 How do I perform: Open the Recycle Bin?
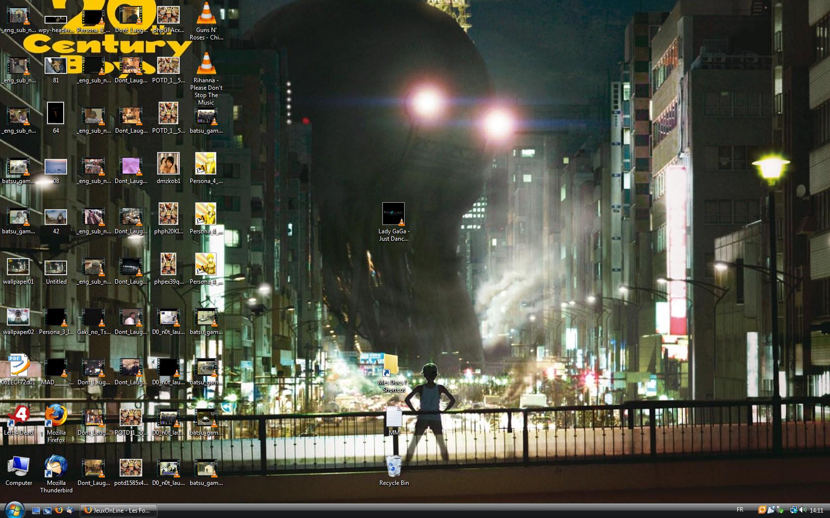point(394,471)
